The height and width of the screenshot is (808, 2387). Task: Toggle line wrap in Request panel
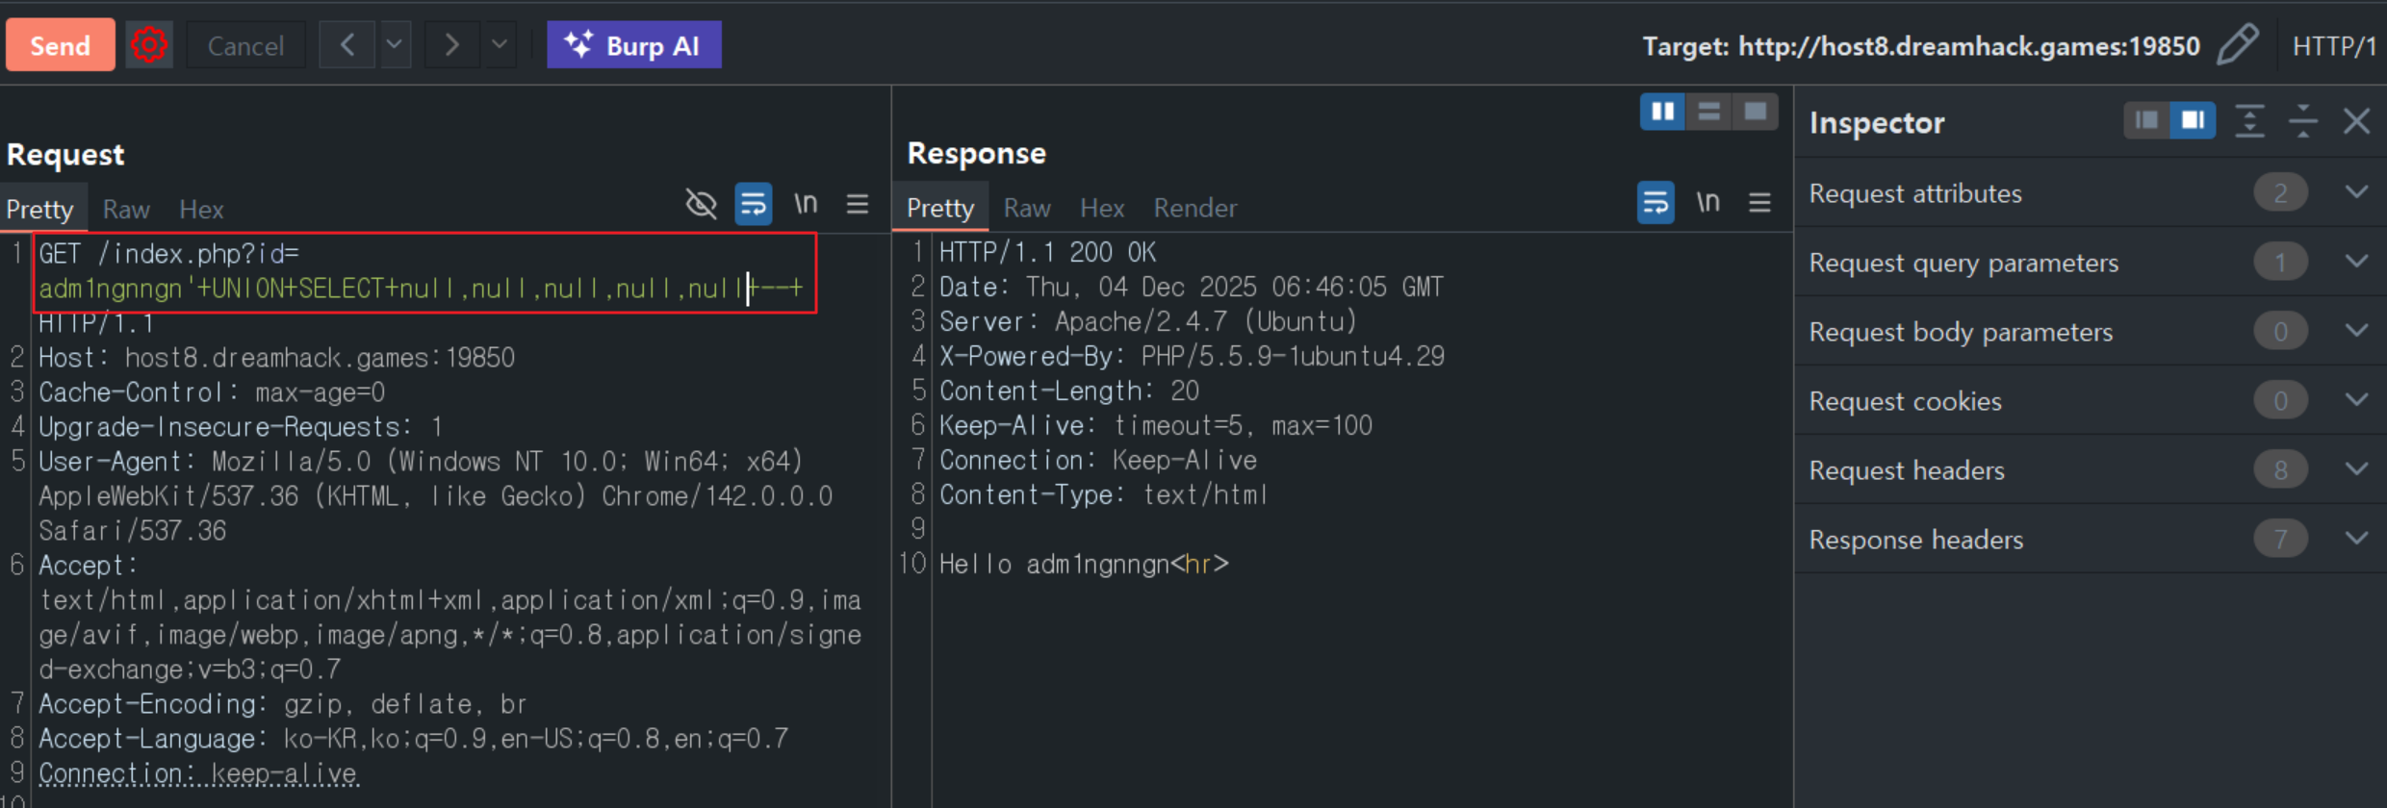point(754,204)
